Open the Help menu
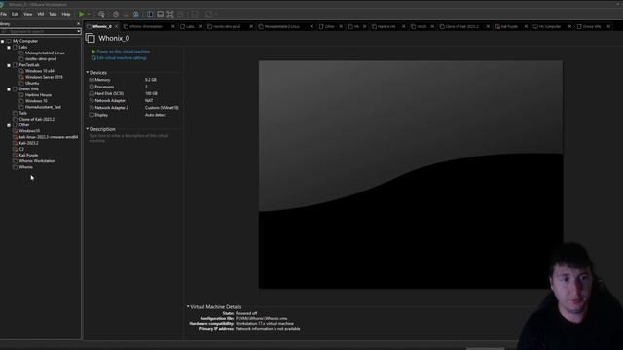Screen dimensions: 623x350 (x=66, y=14)
